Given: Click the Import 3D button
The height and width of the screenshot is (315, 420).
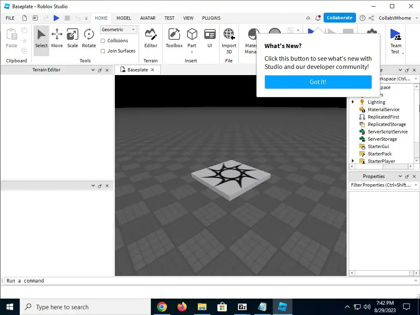Looking at the screenshot, I should click(x=229, y=41).
